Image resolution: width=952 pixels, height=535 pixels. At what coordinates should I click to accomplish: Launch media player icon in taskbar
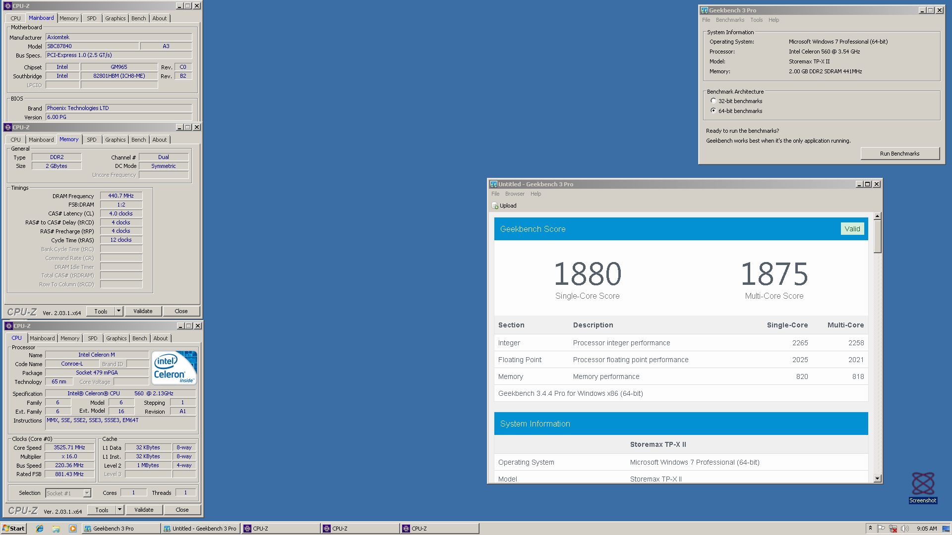[x=73, y=529]
